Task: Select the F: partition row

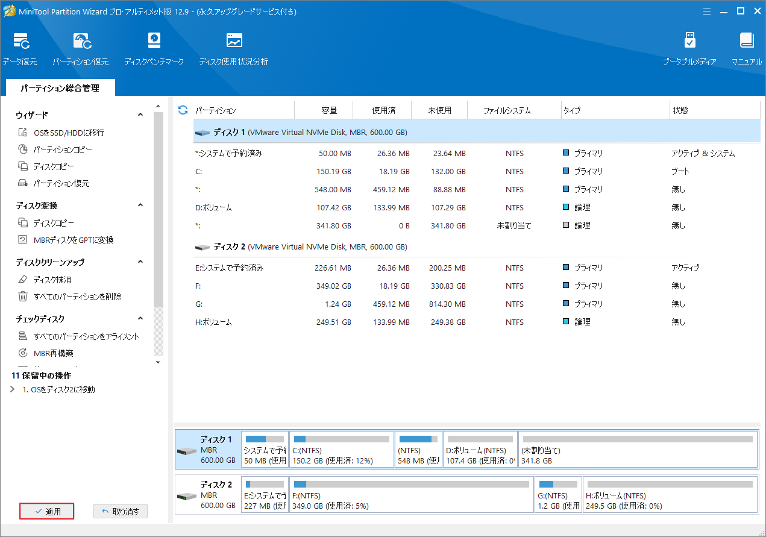Action: (477, 286)
